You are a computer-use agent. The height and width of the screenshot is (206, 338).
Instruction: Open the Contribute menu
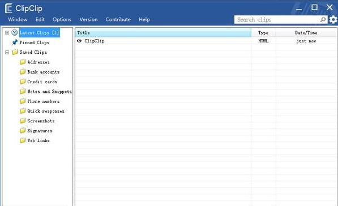tap(118, 19)
